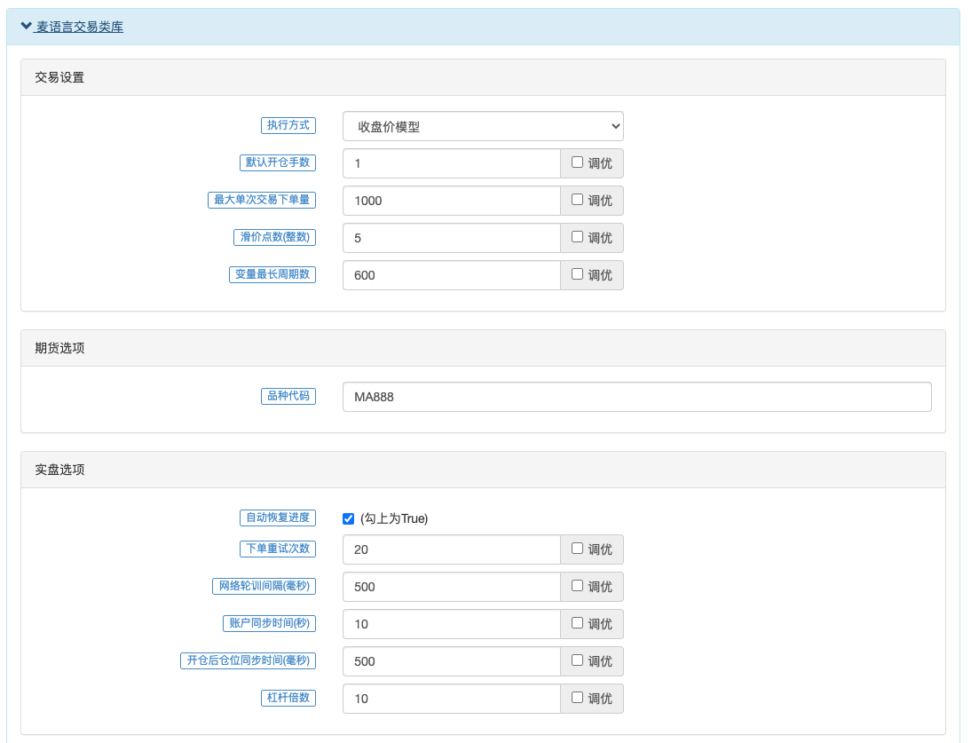Enable 调优 checkbox for 默认开仓手数
This screenshot has height=743, width=971.
click(577, 162)
